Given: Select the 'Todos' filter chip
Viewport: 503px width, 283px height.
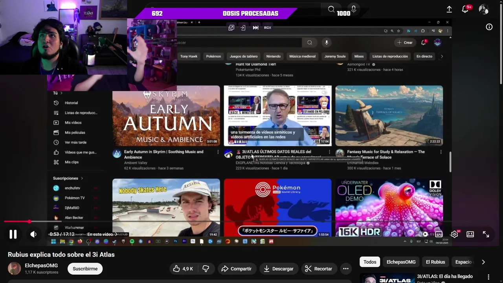Looking at the screenshot, I should click(370, 262).
